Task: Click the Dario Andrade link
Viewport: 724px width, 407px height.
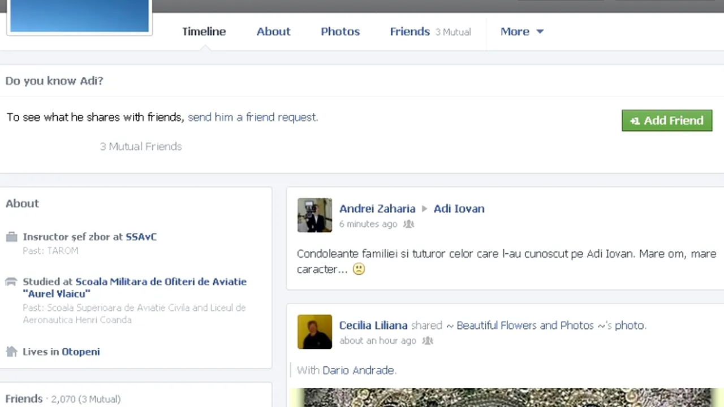Action: pyautogui.click(x=358, y=370)
